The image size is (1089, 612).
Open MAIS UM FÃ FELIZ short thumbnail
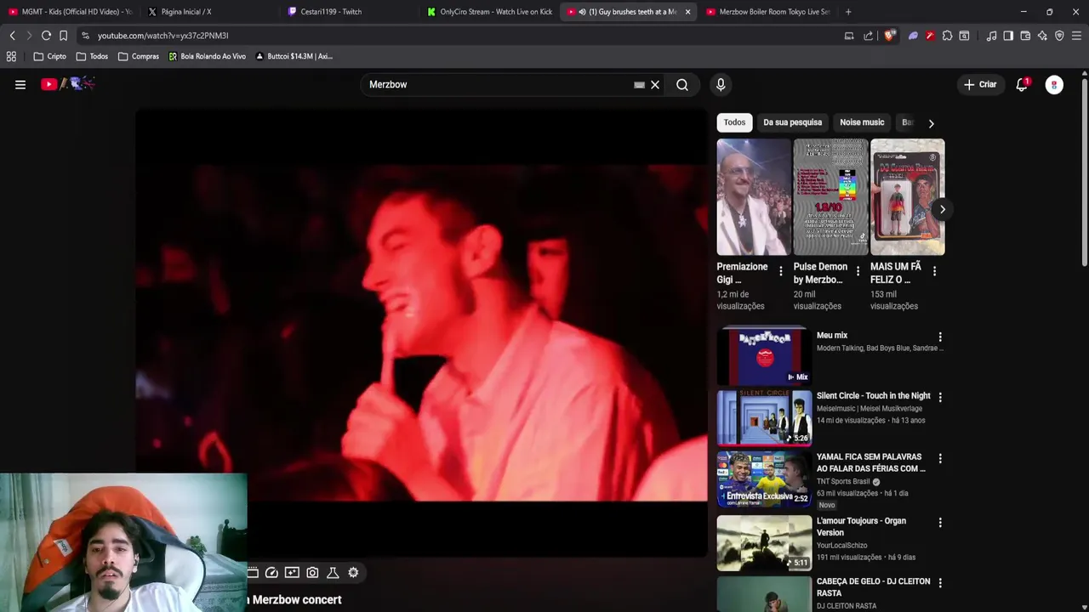coord(907,197)
